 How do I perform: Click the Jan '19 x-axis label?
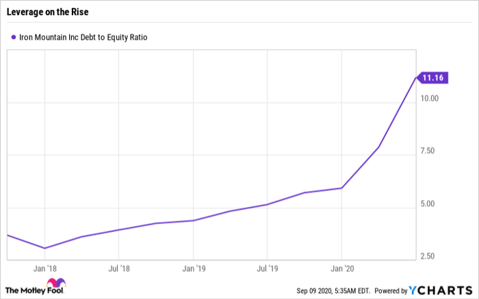point(194,268)
